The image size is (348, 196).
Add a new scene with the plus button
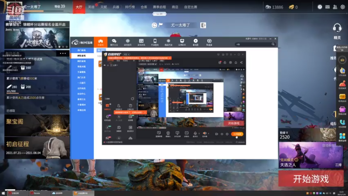(134, 61)
